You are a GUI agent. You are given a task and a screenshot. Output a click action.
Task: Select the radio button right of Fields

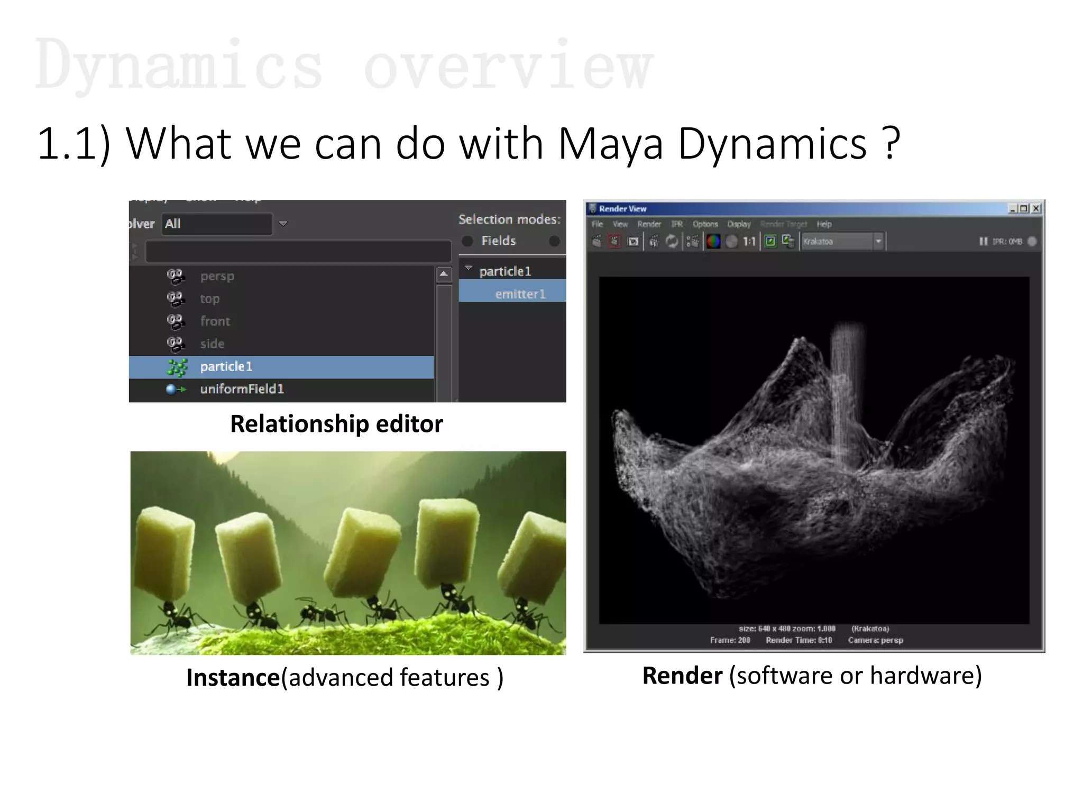[x=554, y=241]
